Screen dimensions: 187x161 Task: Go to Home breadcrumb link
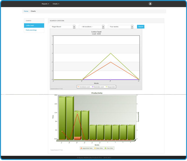[x=26, y=11]
